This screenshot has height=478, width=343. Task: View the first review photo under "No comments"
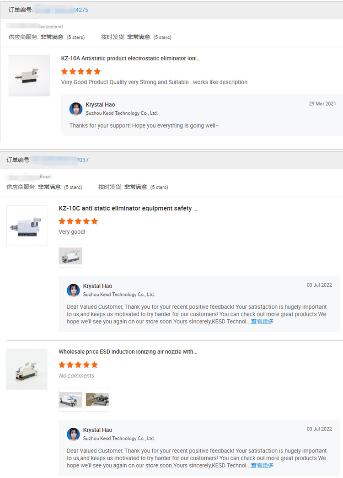pyautogui.click(x=70, y=400)
